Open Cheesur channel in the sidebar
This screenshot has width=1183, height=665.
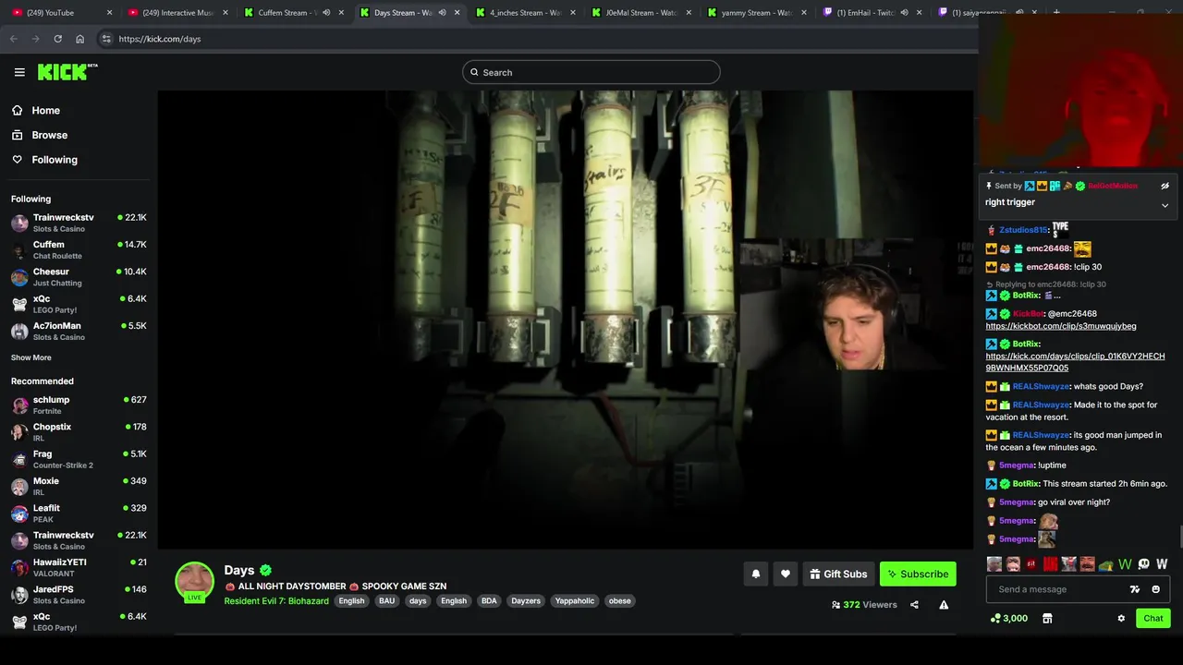(79, 276)
